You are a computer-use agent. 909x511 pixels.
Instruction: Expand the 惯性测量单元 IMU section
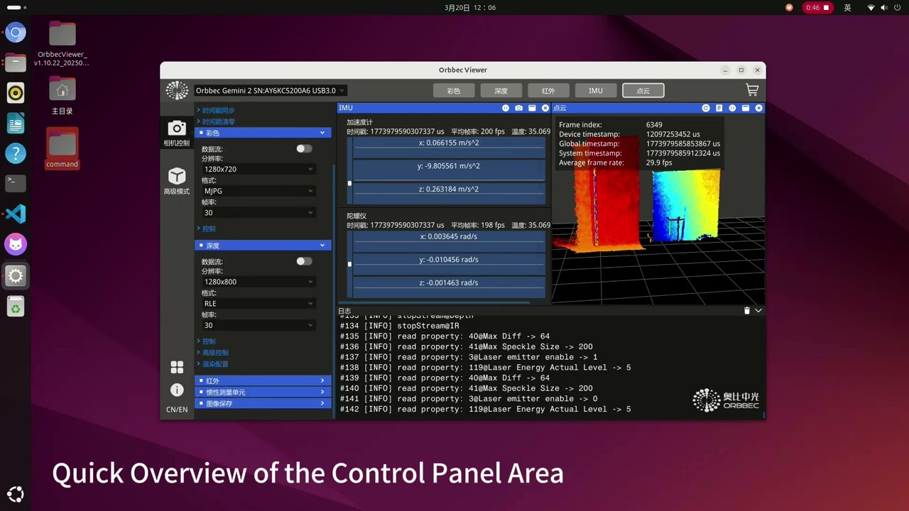click(263, 392)
